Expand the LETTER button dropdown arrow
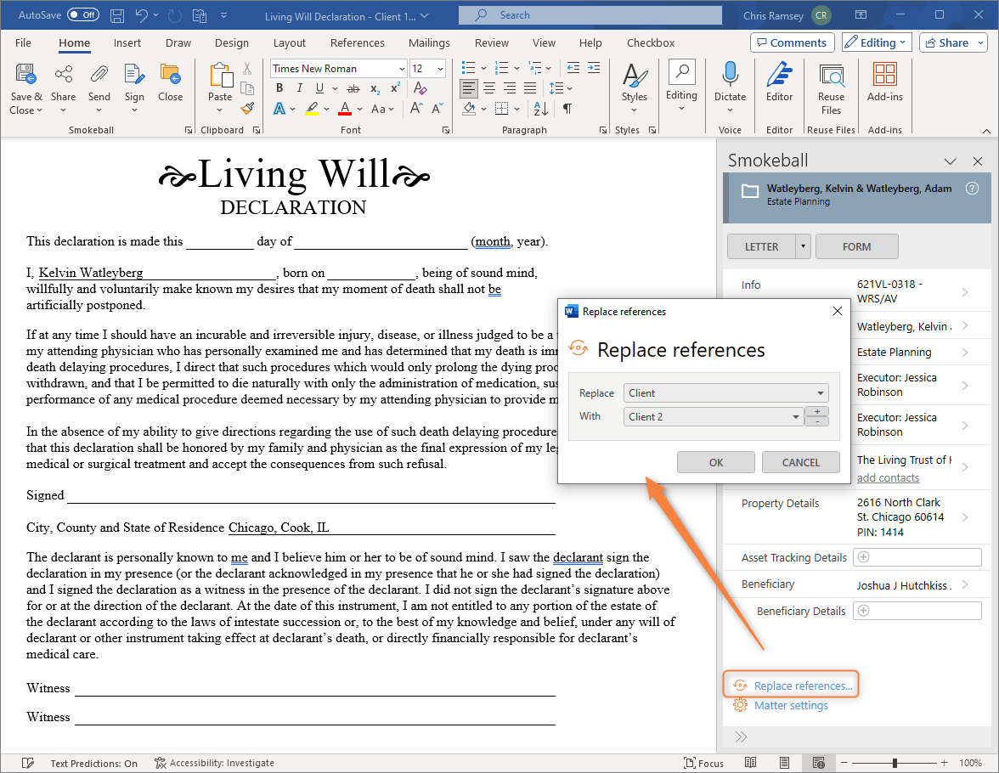Viewport: 999px width, 773px height. click(x=803, y=246)
